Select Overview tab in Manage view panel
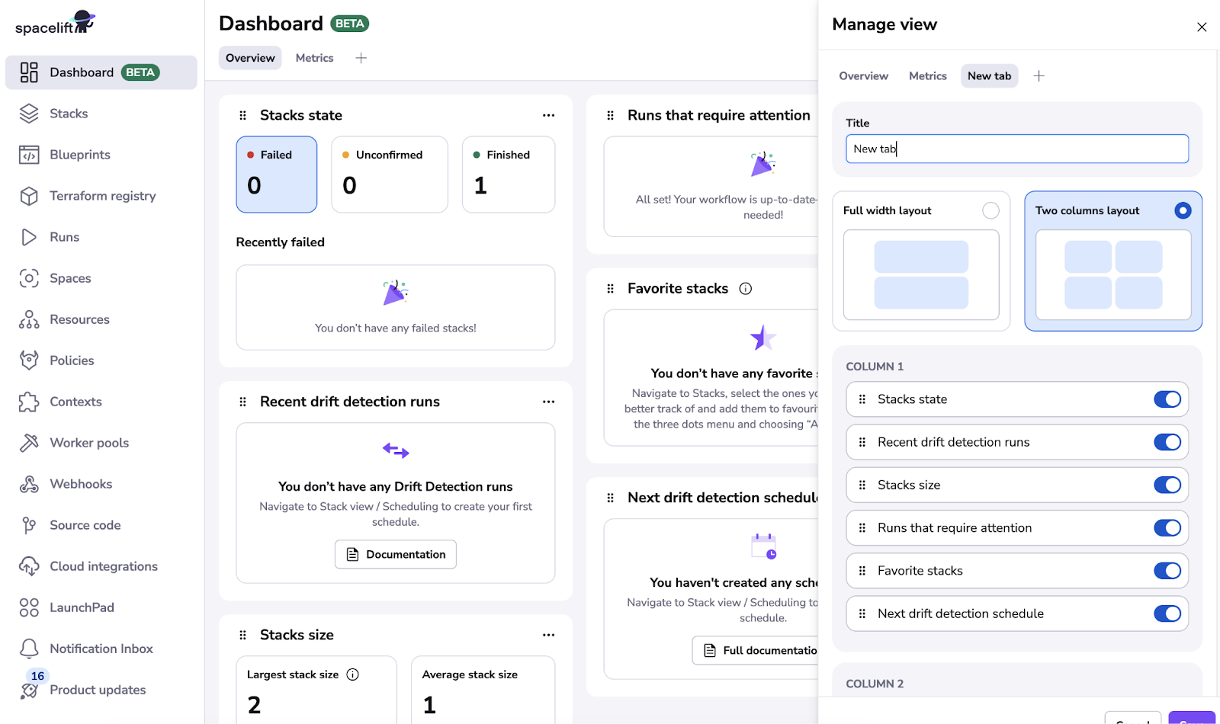Viewport: 1220px width, 724px height. 863,76
